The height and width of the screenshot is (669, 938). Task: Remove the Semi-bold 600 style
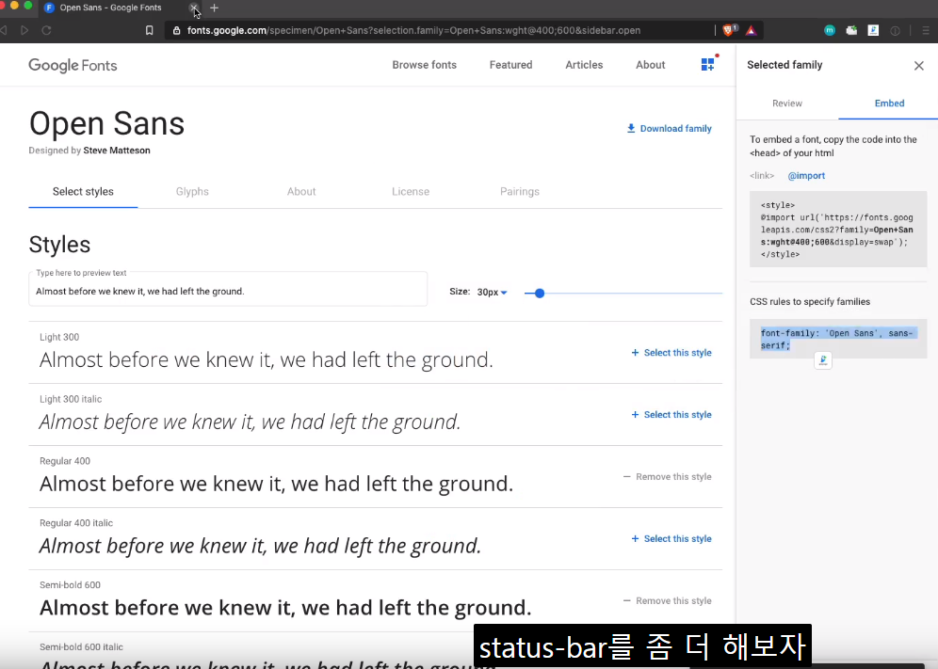[667, 601]
